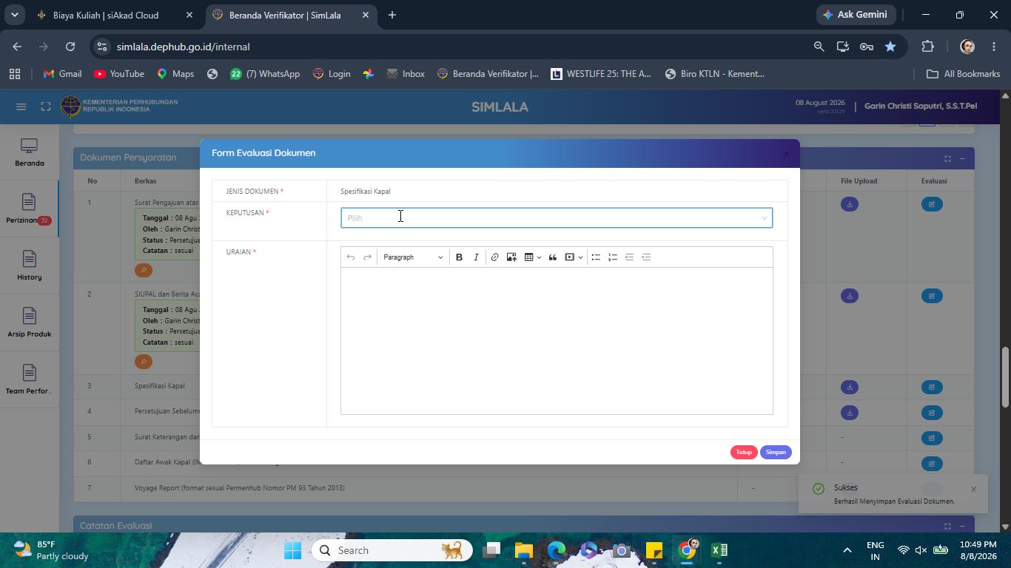Open the Paragraph style dropdown
The image size is (1011, 568).
click(413, 257)
